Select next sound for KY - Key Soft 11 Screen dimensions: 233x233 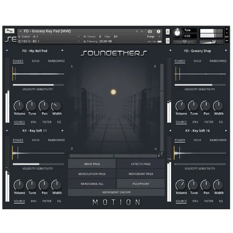coord(62,130)
